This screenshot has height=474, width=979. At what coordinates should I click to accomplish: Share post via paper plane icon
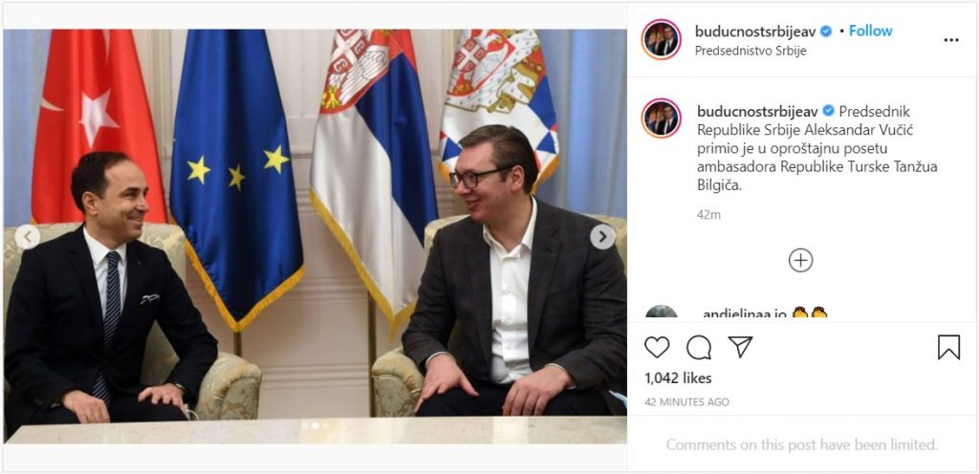pyautogui.click(x=741, y=347)
